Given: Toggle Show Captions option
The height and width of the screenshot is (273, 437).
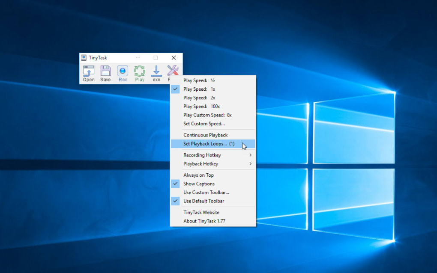Looking at the screenshot, I should pos(199,184).
